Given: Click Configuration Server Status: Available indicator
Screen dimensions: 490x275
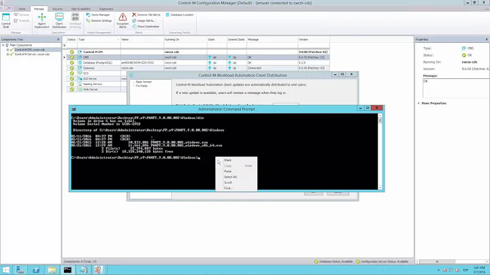Looking at the screenshot, I should [x=382, y=261].
